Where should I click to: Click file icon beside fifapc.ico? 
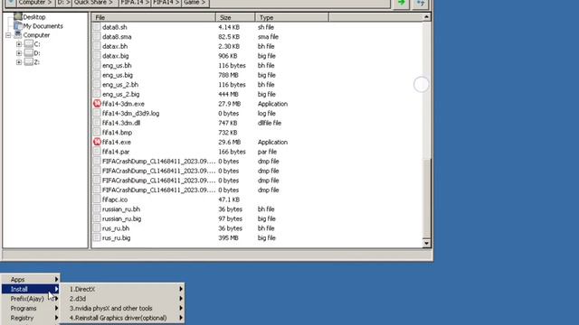point(97,200)
